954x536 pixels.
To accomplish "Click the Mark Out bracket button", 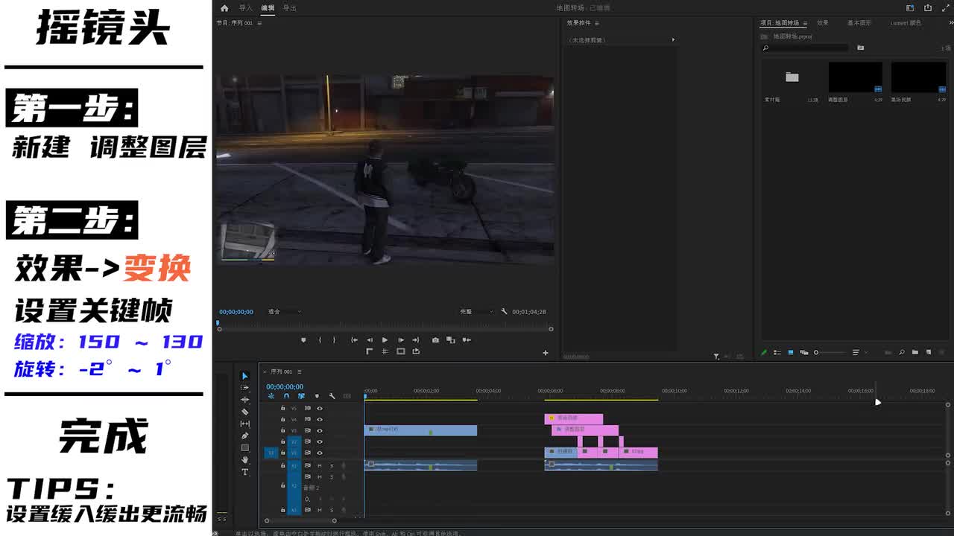I will click(x=334, y=340).
